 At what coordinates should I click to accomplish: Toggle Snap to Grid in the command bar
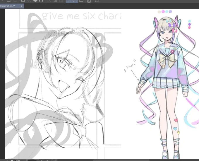tap(81, 1)
